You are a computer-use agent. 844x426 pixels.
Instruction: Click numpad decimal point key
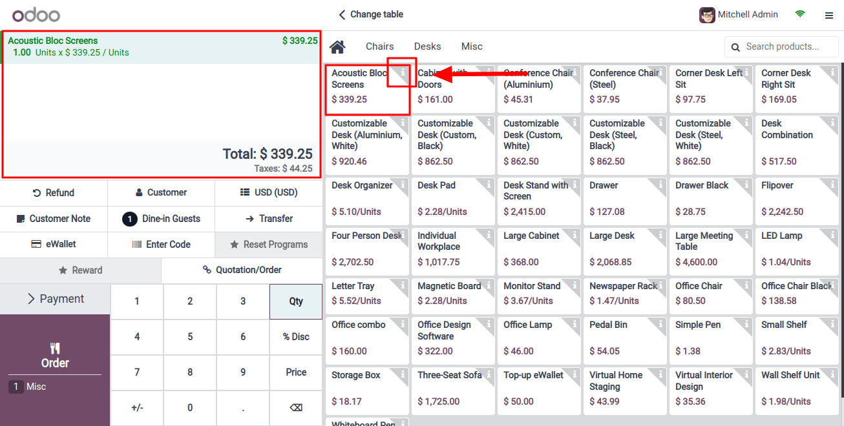point(243,408)
